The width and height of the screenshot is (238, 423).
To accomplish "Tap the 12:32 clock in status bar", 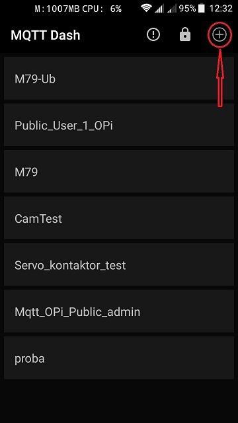I will (x=221, y=9).
